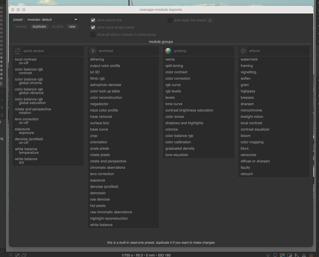This screenshot has width=319, height=257.
Task: Click the new preset button
Action: point(72,27)
